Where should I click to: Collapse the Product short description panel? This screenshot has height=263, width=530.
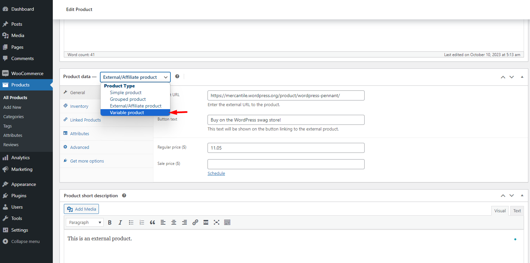click(522, 196)
